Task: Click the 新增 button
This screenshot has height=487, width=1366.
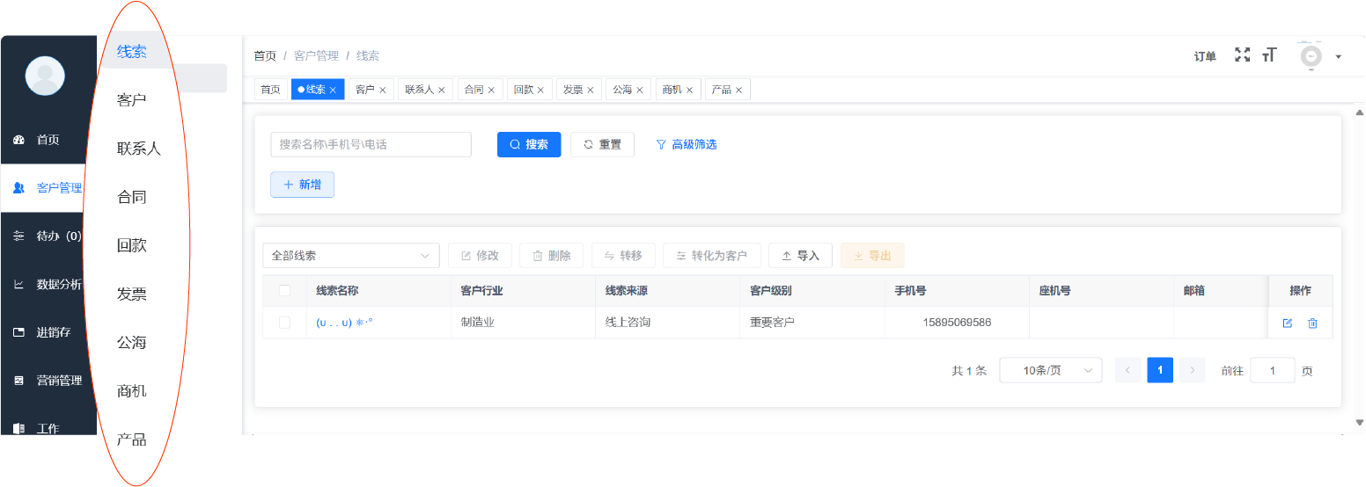Action: point(302,185)
